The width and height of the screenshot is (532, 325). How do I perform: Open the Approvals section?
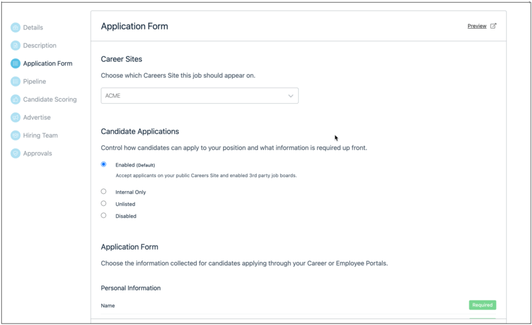[37, 153]
